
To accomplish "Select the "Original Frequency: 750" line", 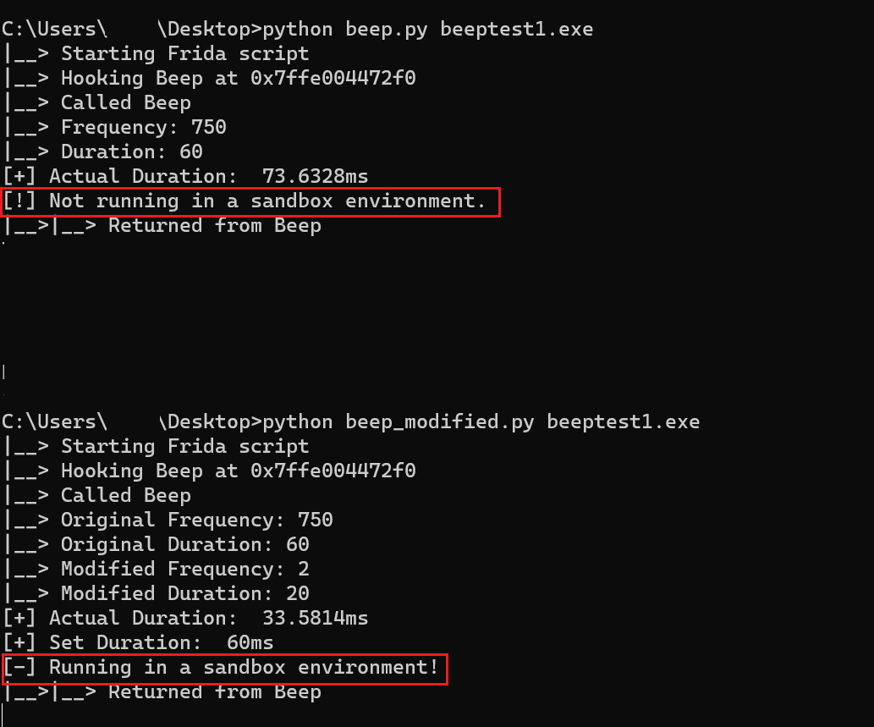I will [x=196, y=520].
